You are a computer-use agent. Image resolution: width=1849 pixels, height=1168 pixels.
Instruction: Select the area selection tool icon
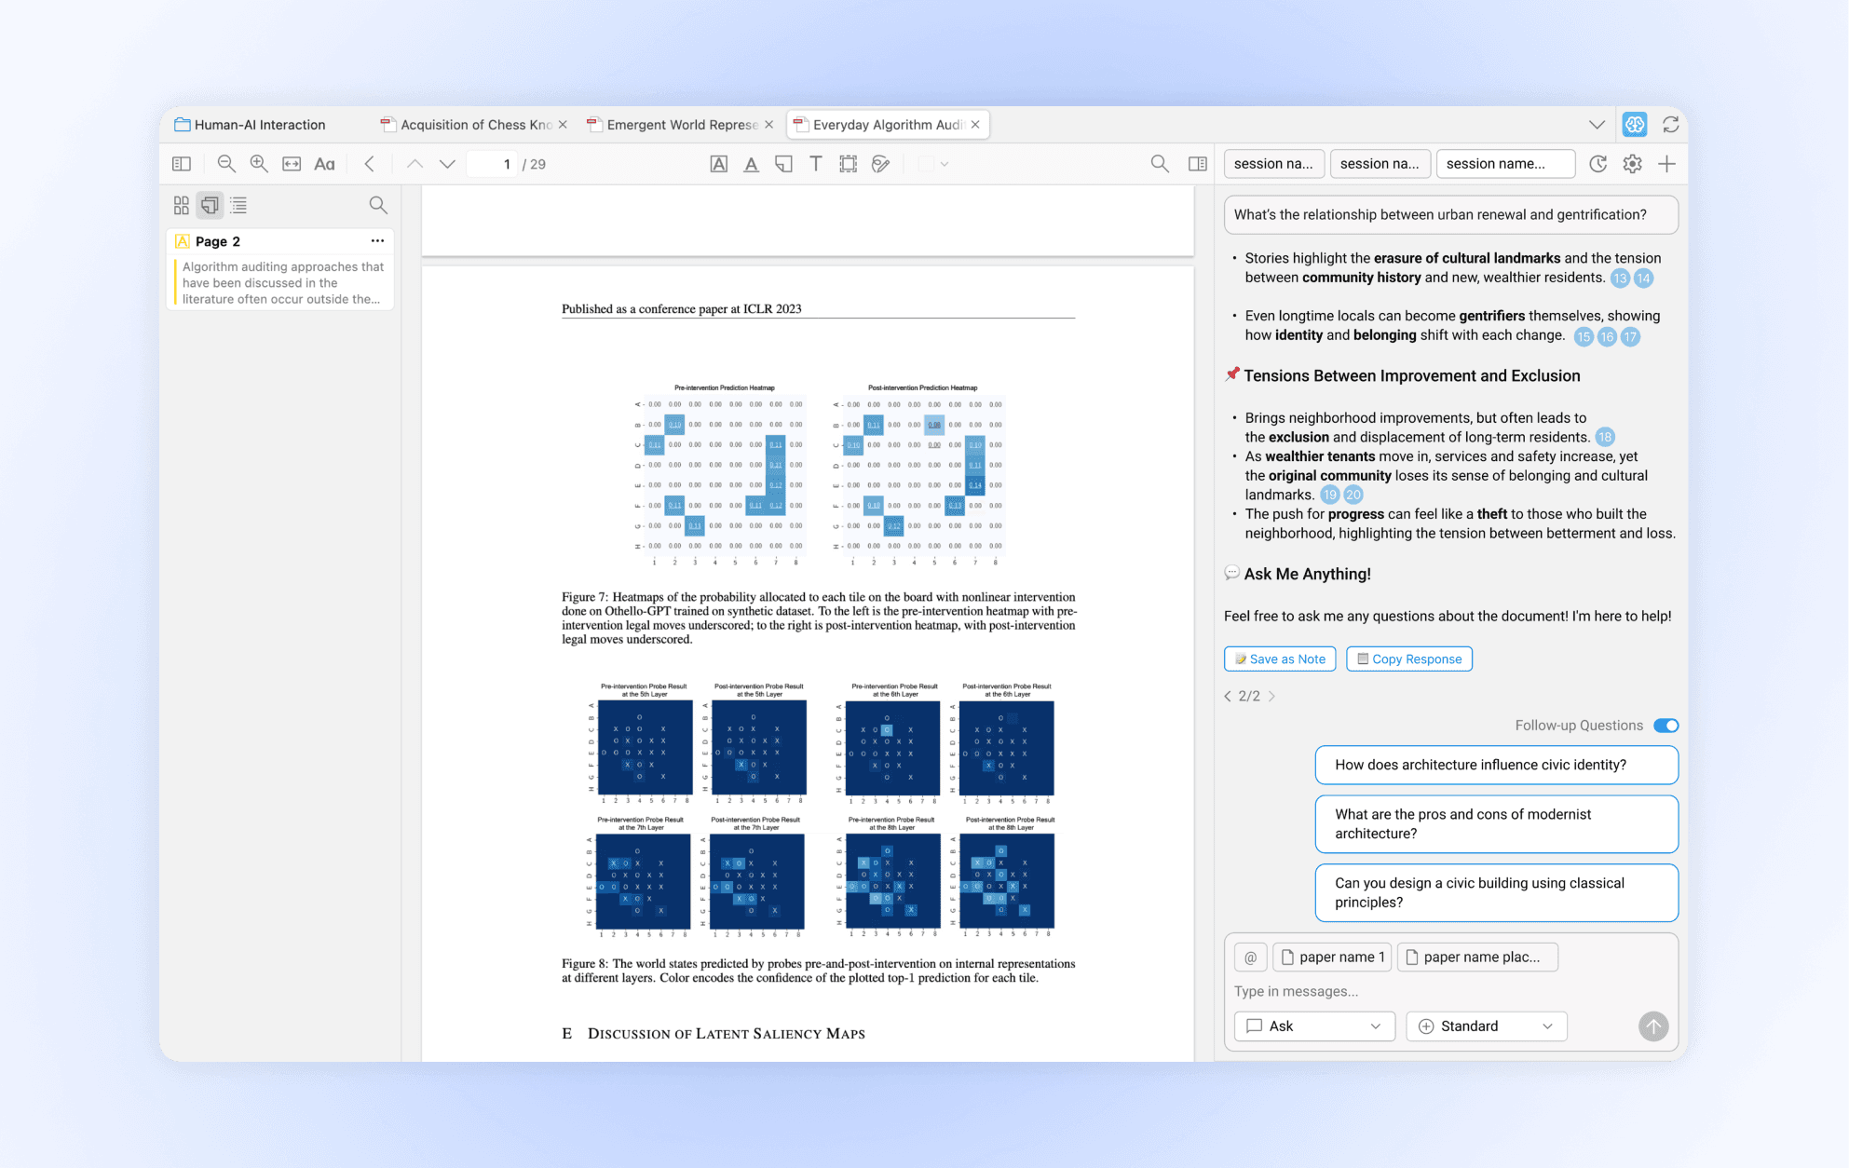pos(848,164)
